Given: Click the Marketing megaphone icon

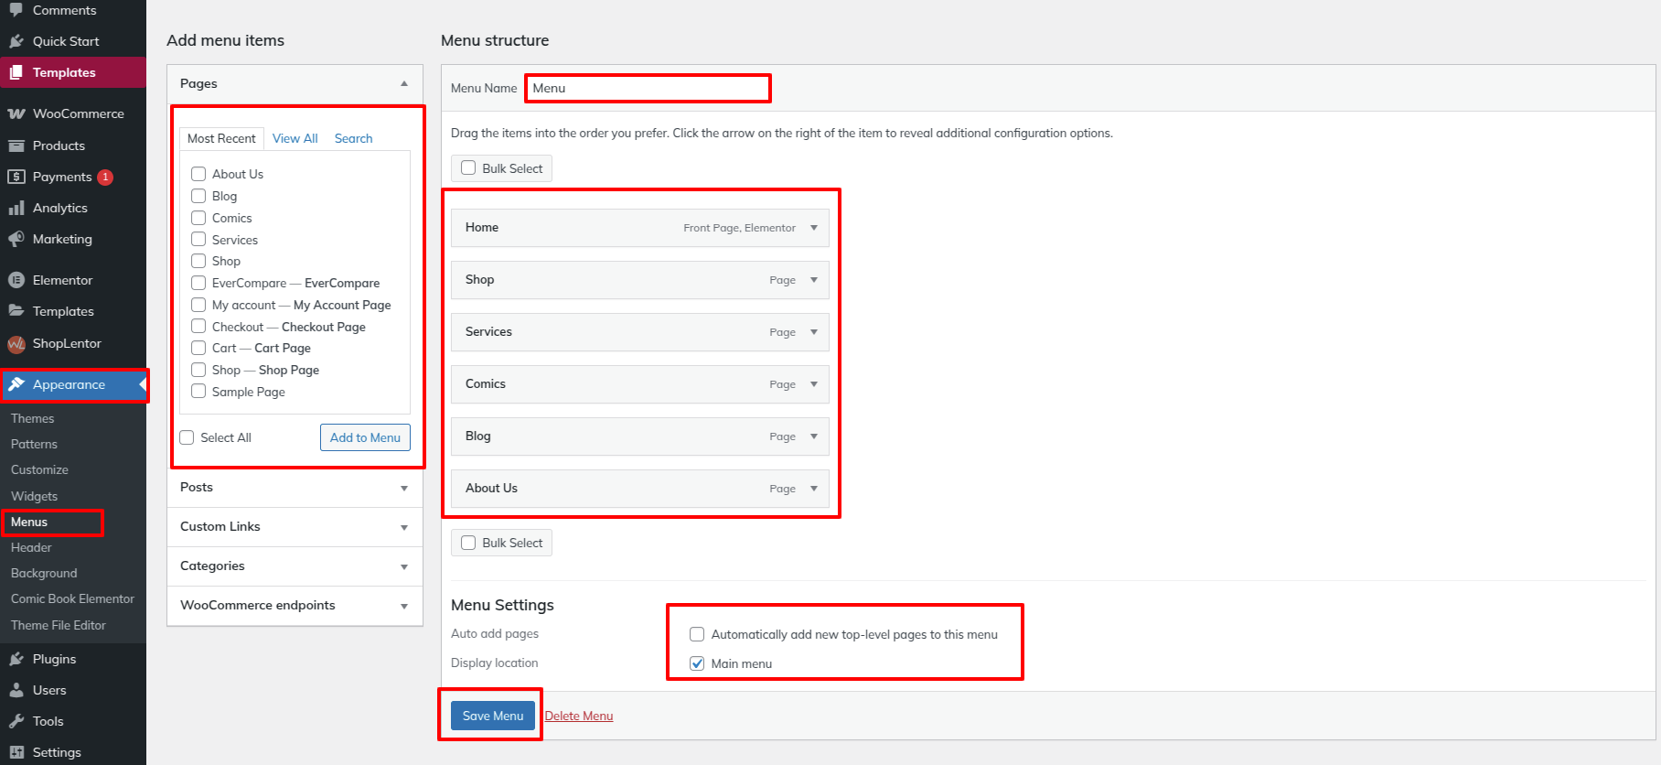Looking at the screenshot, I should coord(16,239).
